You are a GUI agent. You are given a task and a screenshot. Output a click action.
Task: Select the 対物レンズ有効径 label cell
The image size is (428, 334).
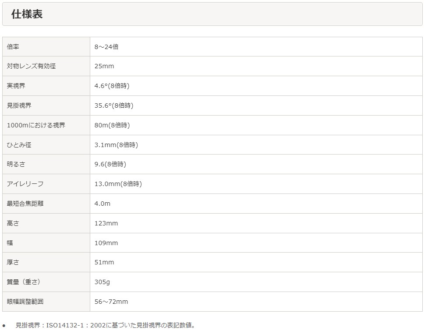pos(31,66)
